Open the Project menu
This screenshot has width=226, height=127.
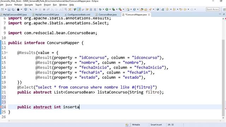click(47, 5)
